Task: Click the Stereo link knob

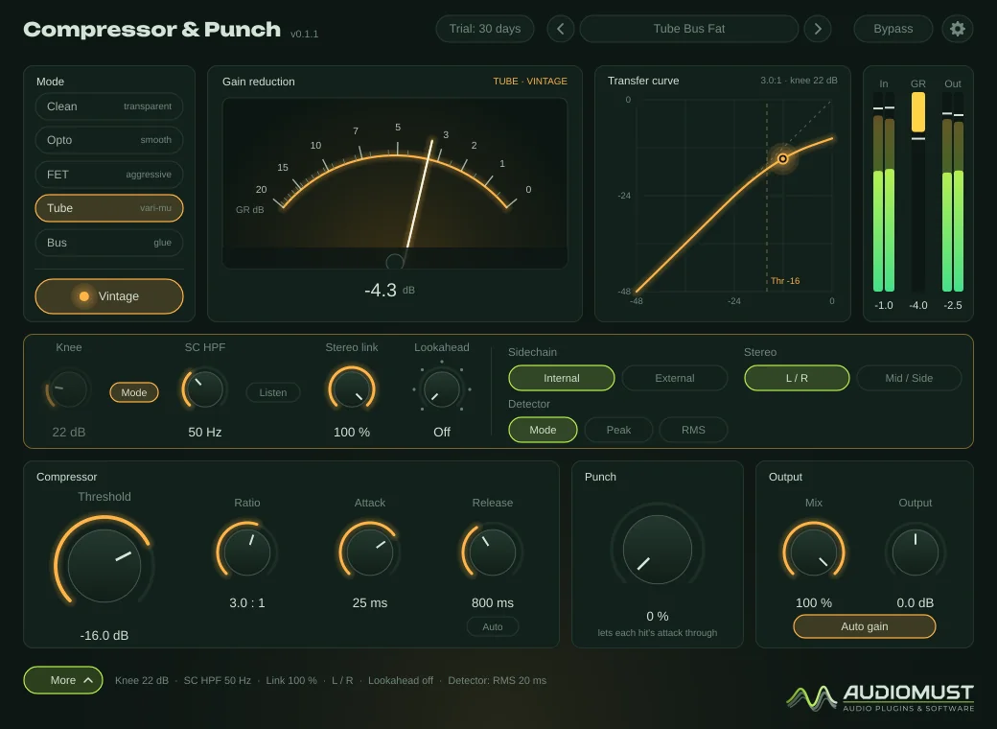Action: 352,389
